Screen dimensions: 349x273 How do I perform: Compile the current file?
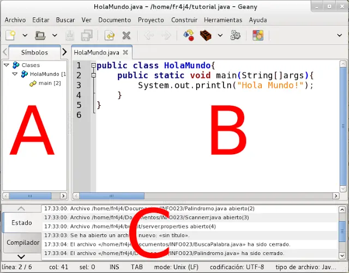coord(189,35)
